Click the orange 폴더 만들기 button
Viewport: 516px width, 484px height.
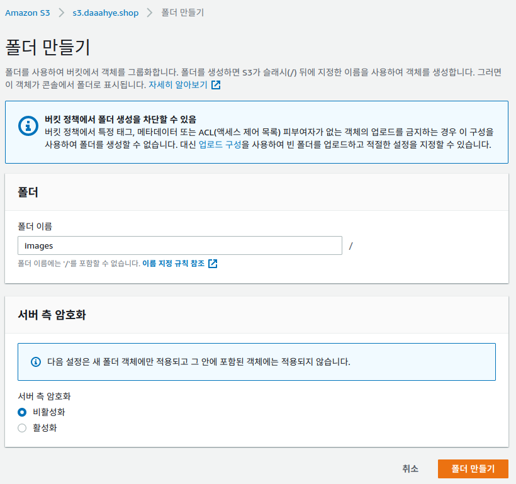coord(473,468)
